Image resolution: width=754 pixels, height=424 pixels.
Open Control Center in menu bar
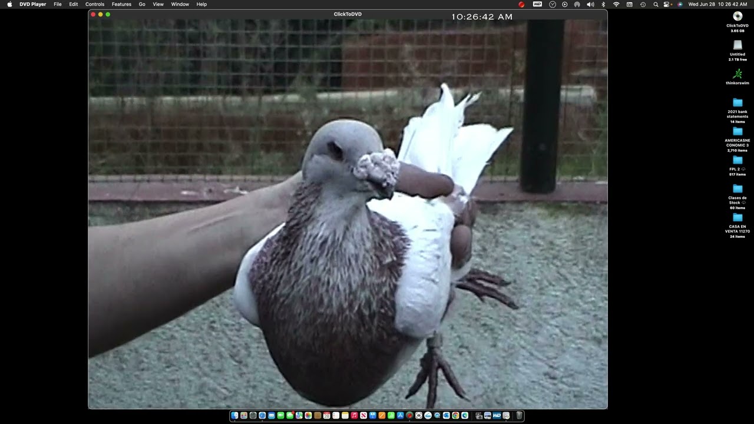[x=666, y=4]
